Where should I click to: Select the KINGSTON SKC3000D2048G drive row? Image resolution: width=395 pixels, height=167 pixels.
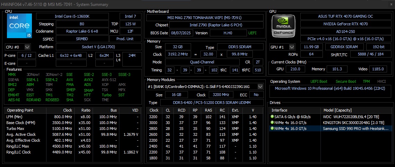(330, 123)
